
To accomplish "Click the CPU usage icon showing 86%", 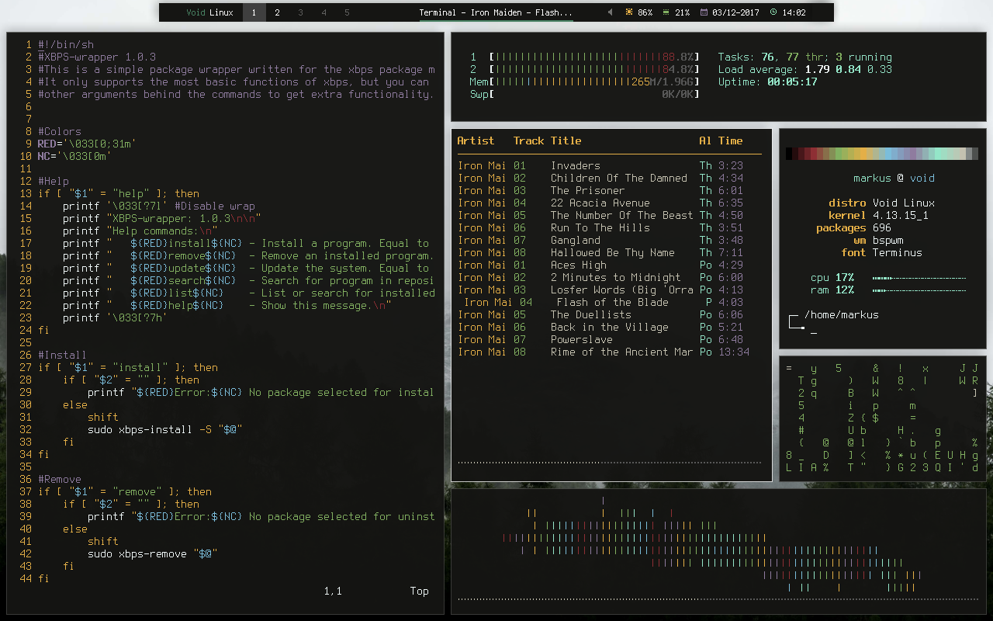I will pos(629,12).
